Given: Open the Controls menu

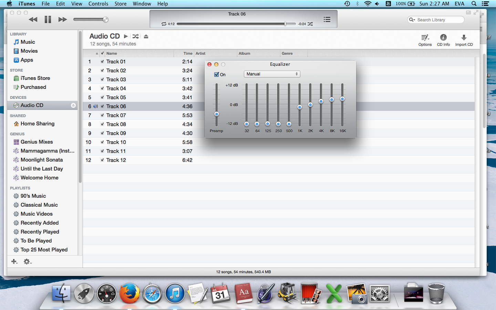Looking at the screenshot, I should tap(98, 4).
